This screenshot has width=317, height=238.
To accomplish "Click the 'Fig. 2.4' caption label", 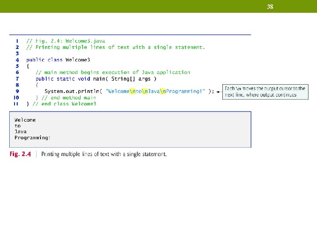I will coord(20,154).
